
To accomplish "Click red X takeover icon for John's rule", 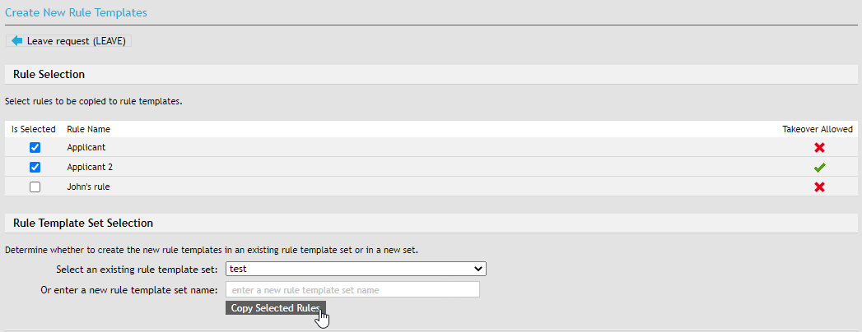I will 819,187.
